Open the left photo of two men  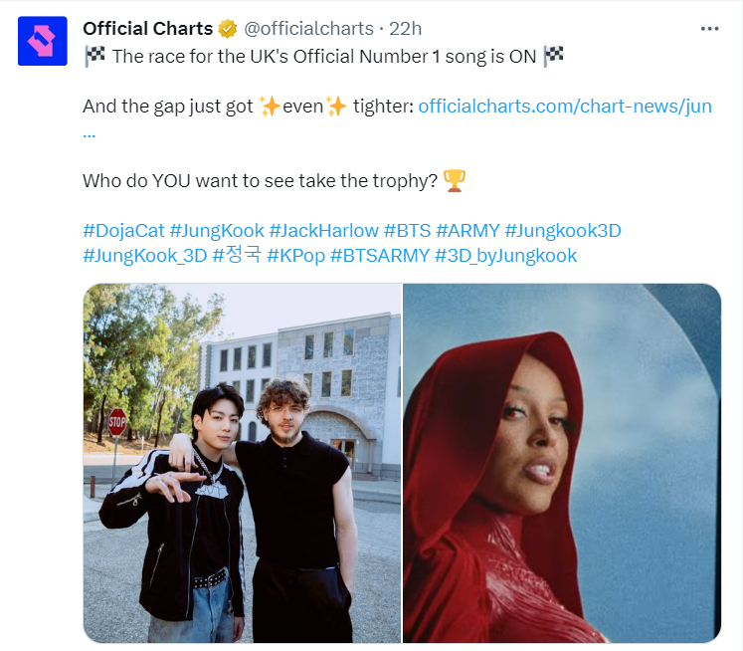(242, 463)
